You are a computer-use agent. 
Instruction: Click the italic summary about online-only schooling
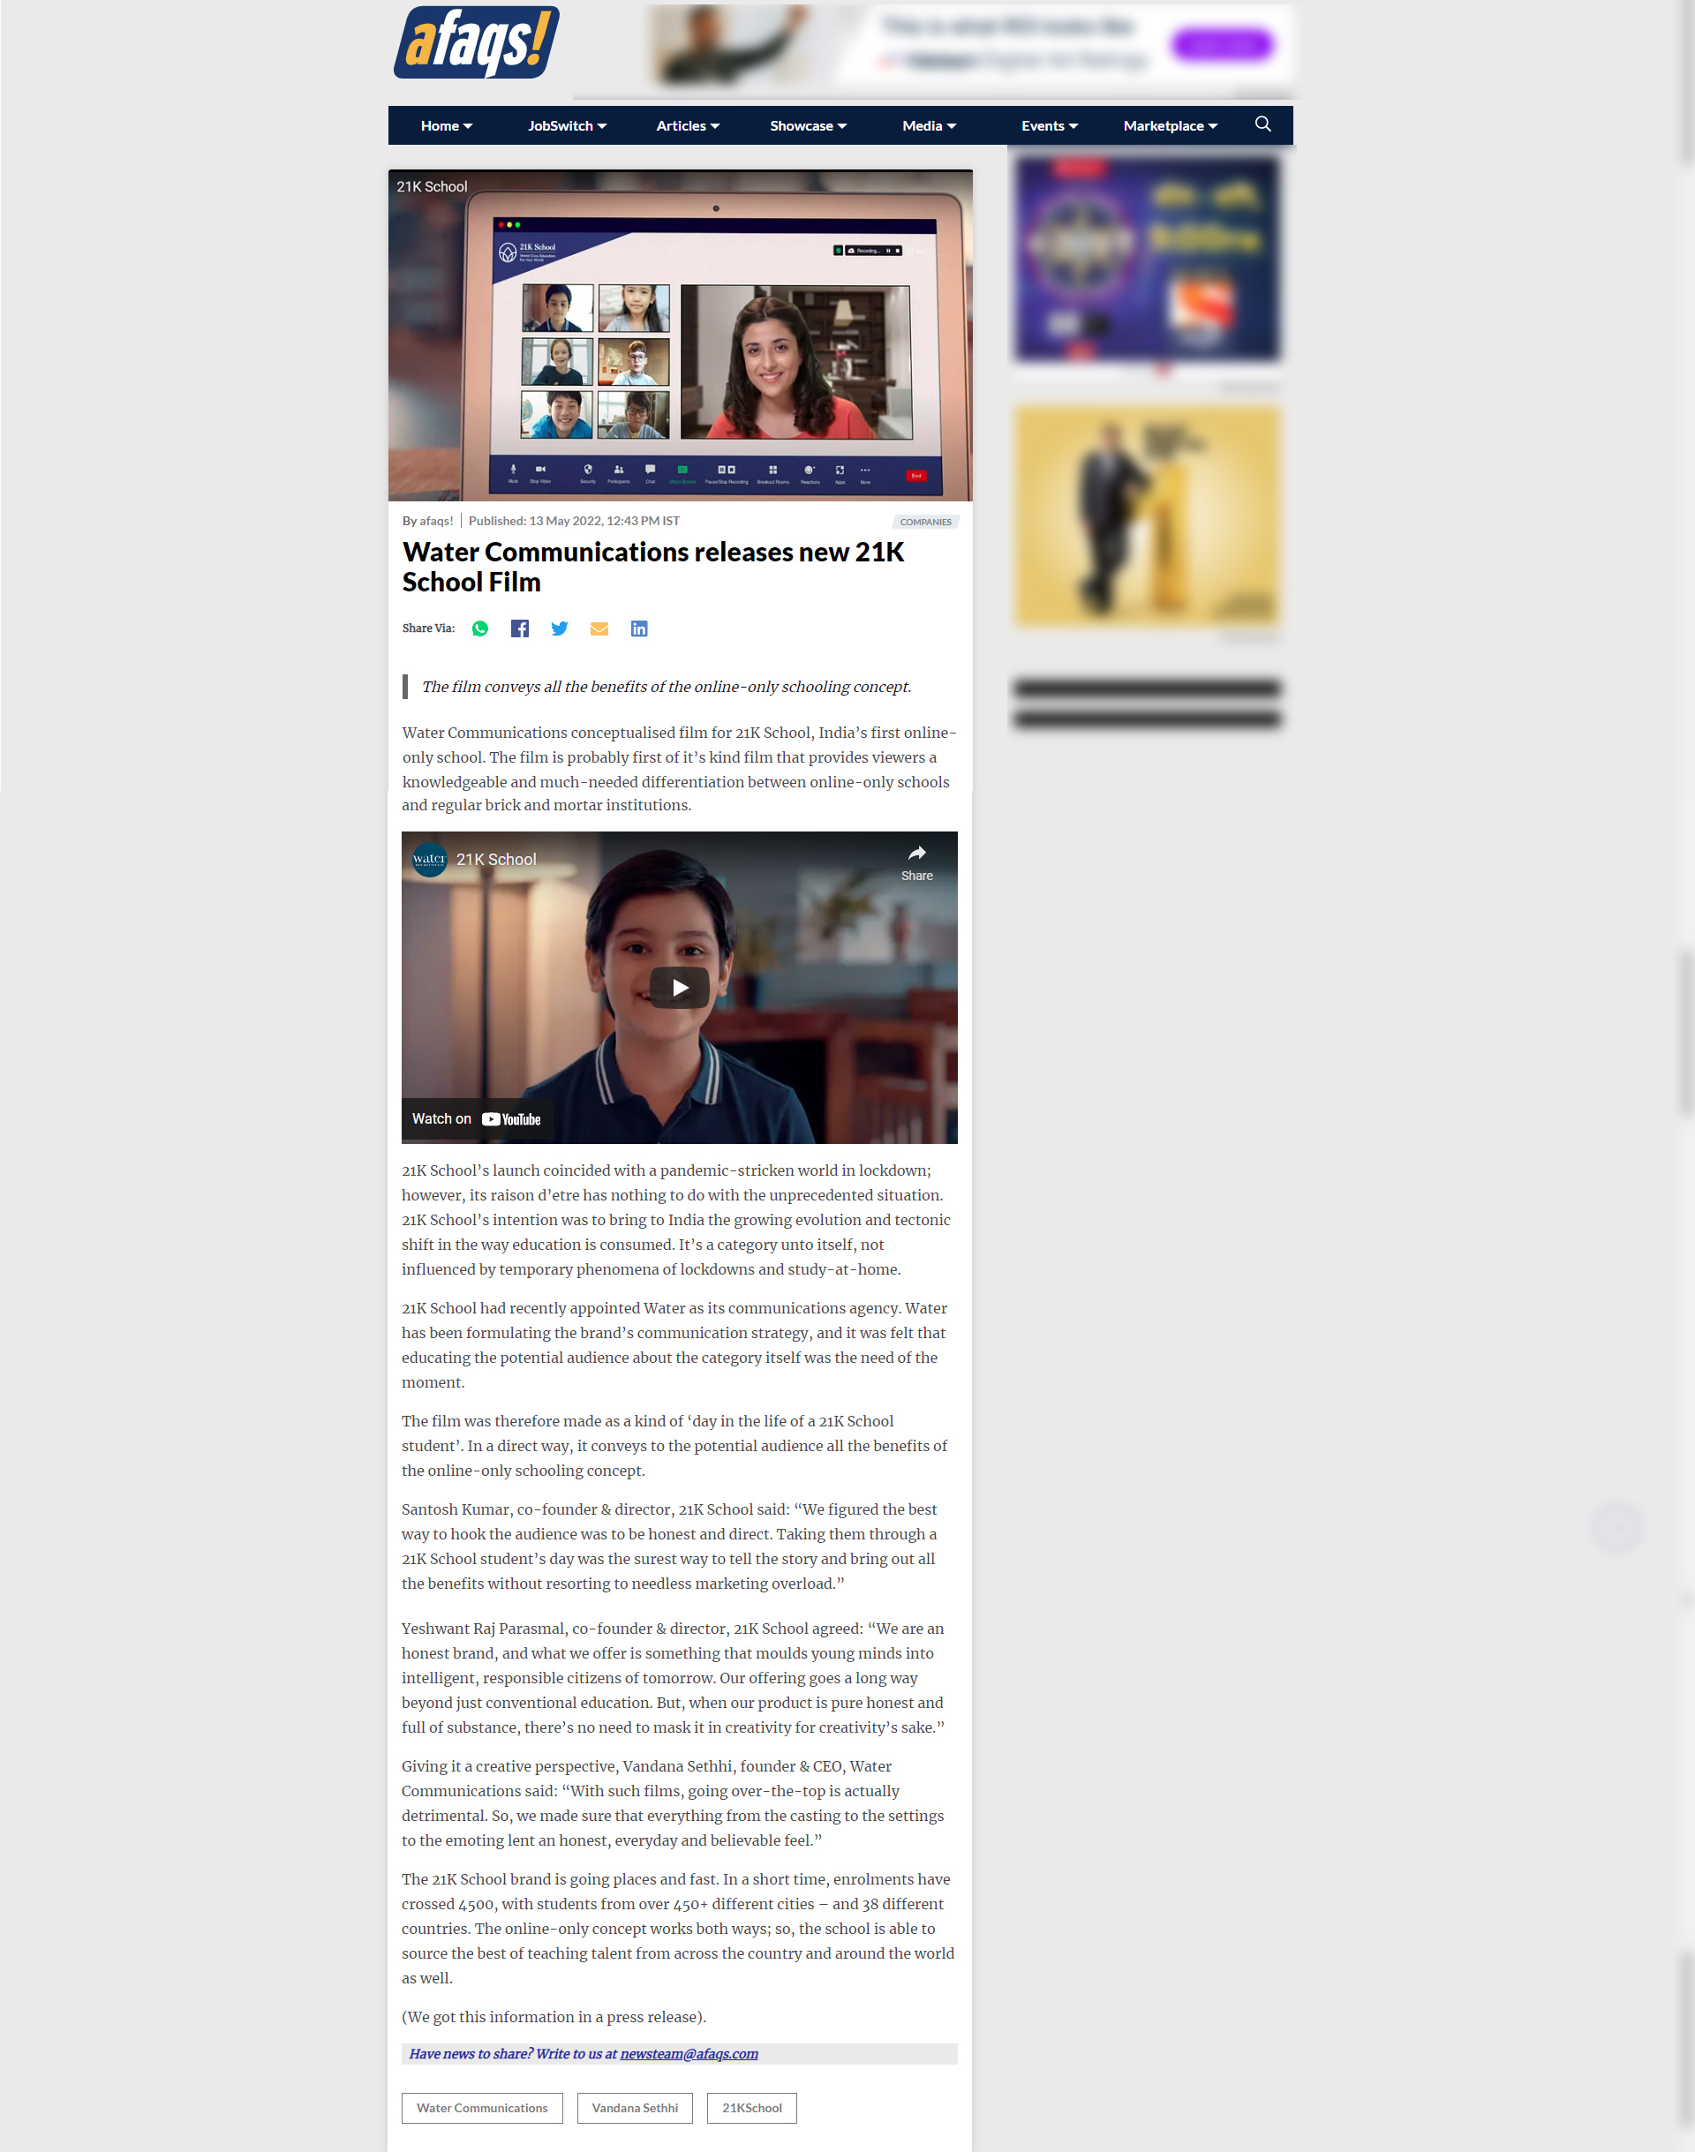(x=666, y=687)
